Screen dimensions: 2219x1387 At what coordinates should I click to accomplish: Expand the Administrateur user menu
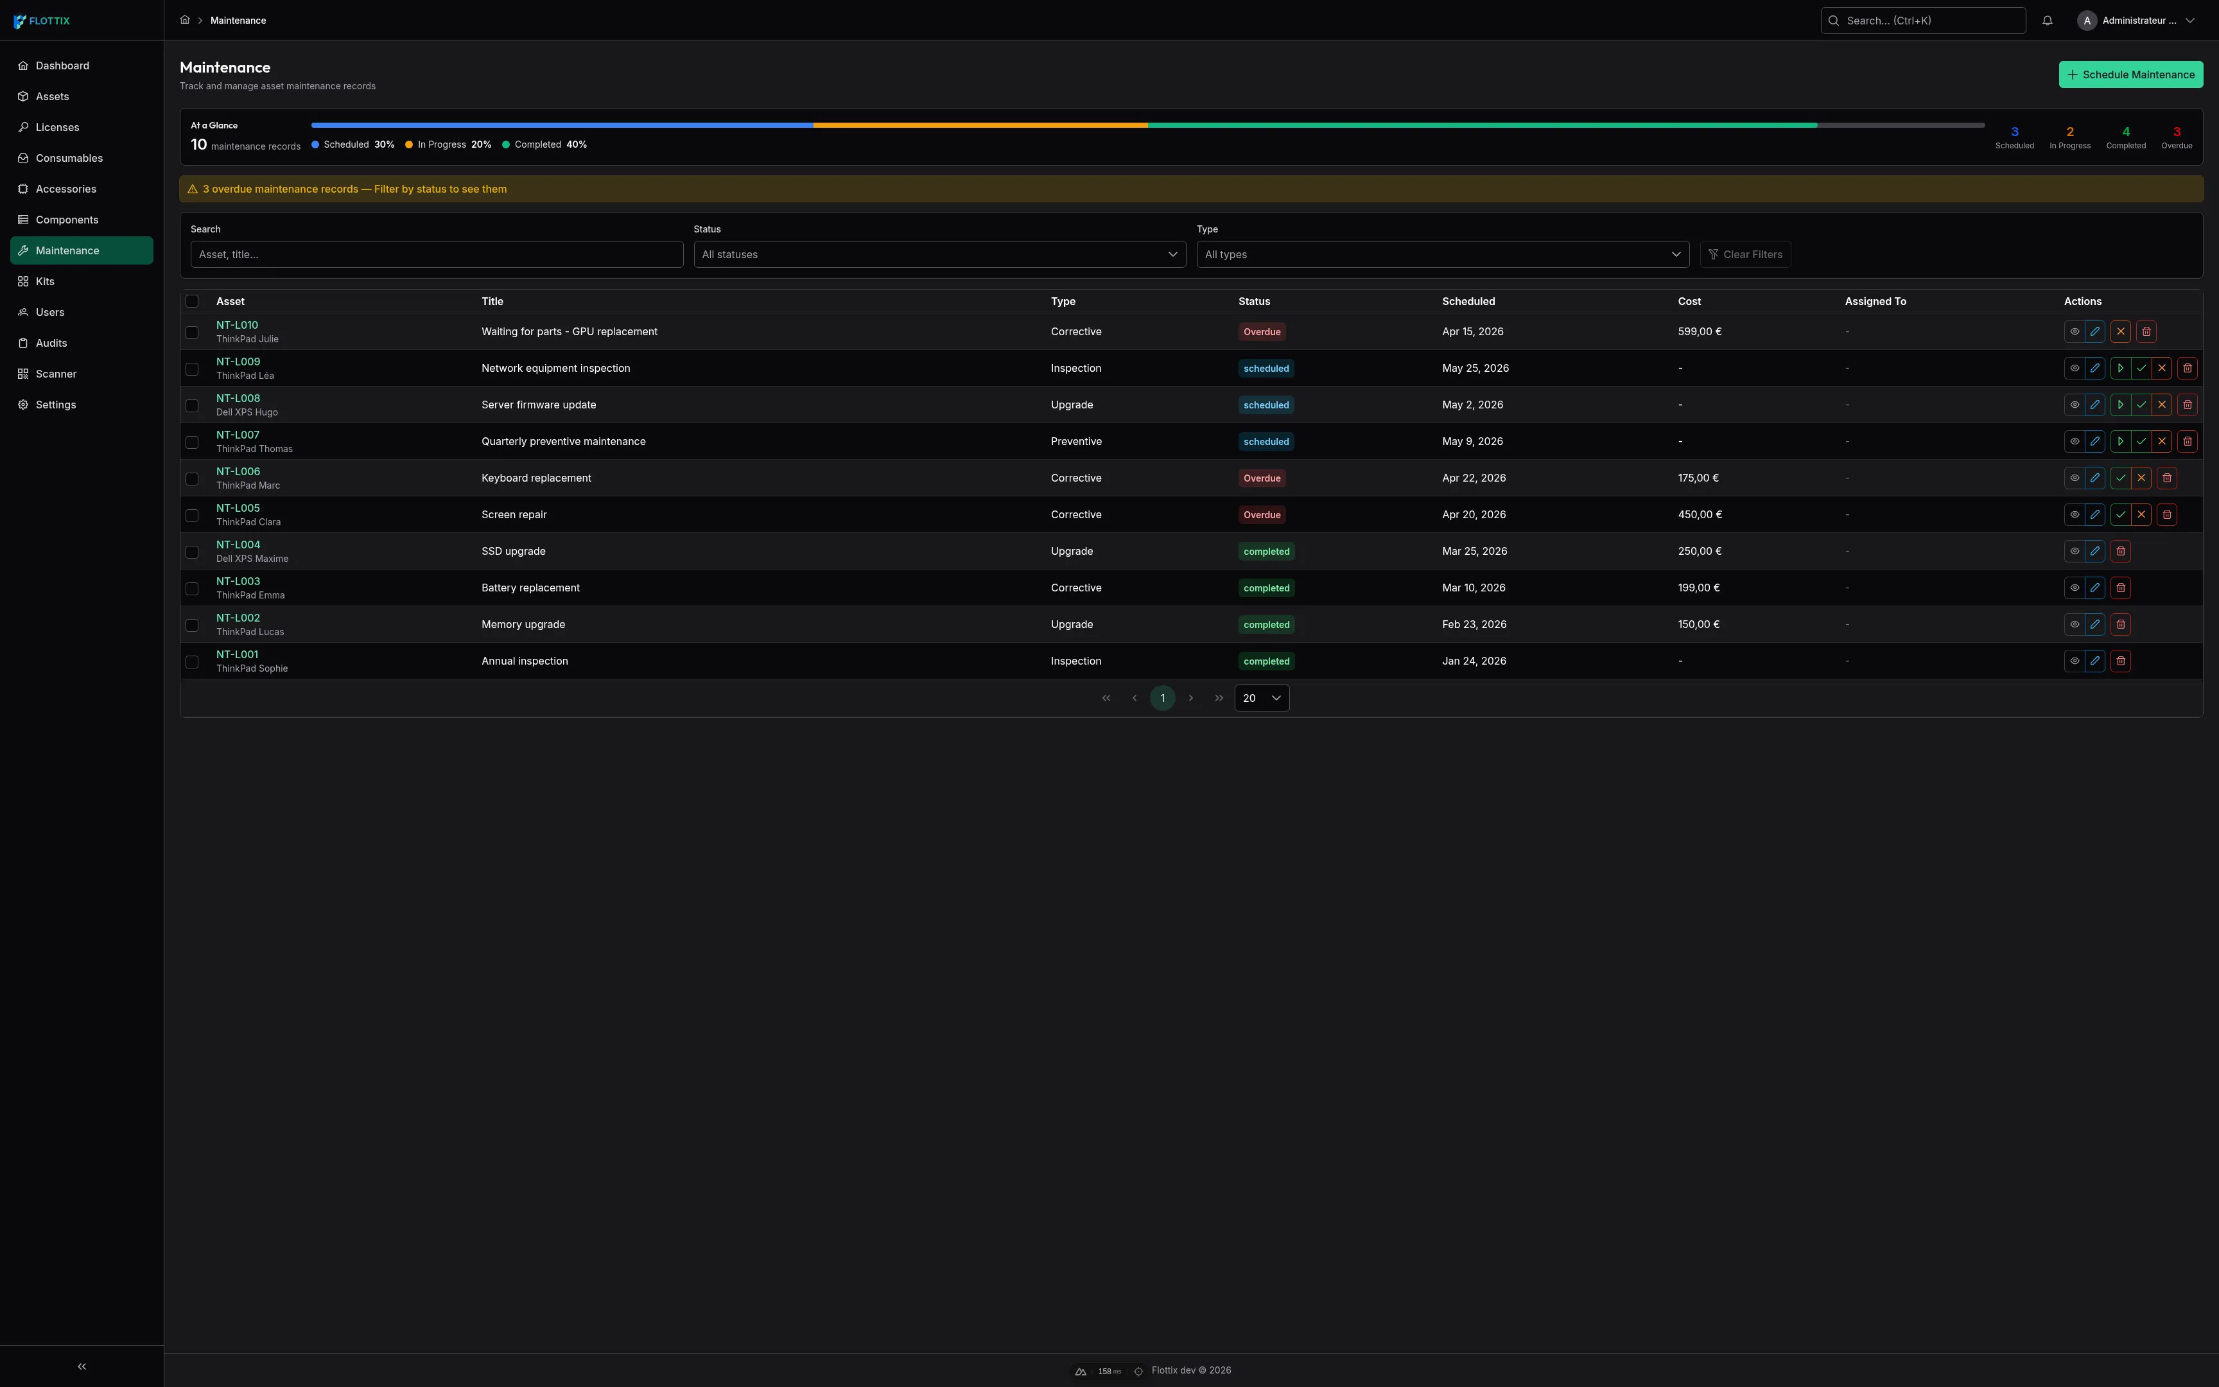pos(2137,20)
